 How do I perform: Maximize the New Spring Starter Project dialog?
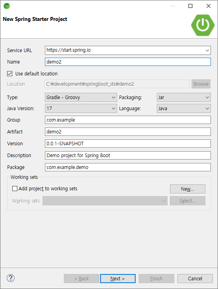[x=190, y=6]
